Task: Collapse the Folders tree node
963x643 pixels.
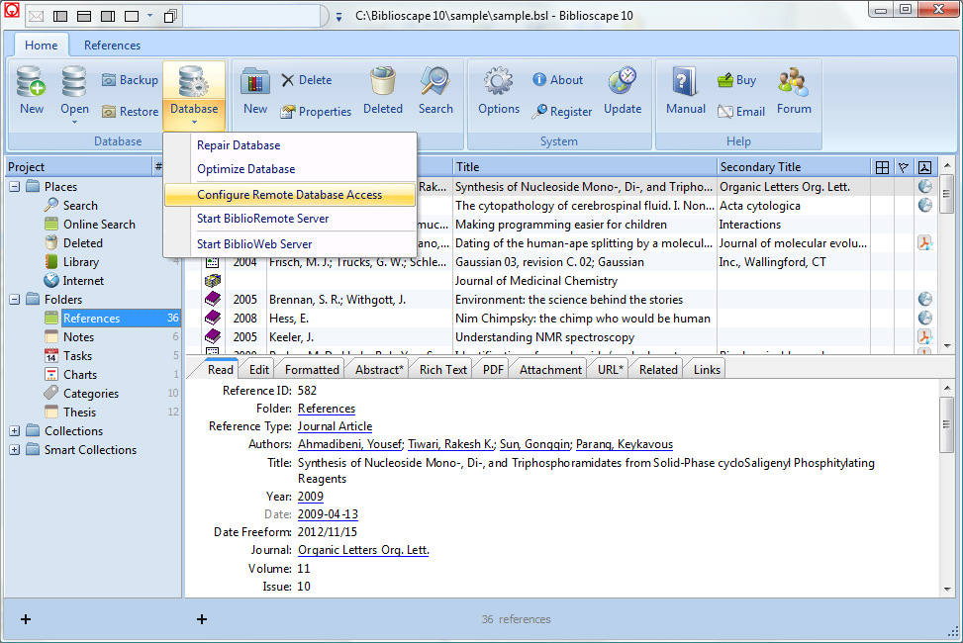Action: pyautogui.click(x=15, y=300)
